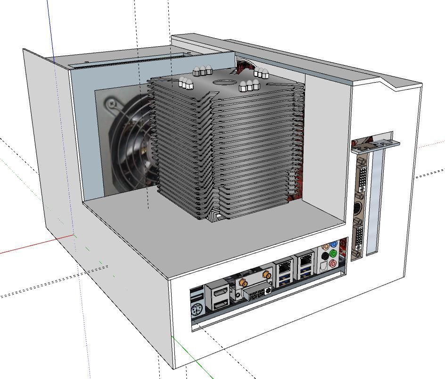Screen dimensions: 445x379
Task: Select upper DVI port on graphics card bracket
Action: 363,179
